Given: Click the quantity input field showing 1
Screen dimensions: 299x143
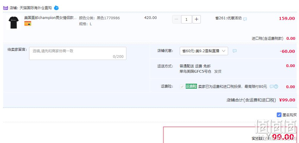Looking at the screenshot, I should tap(187, 20).
